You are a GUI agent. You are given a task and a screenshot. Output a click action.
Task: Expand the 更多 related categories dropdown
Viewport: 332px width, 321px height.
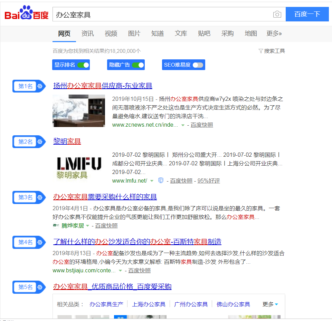point(270,304)
